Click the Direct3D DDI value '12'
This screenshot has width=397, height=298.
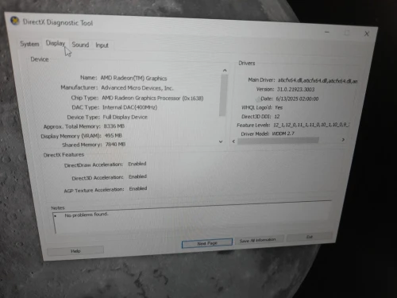(x=277, y=117)
